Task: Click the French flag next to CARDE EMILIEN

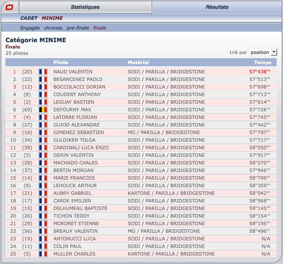Action: click(43, 201)
